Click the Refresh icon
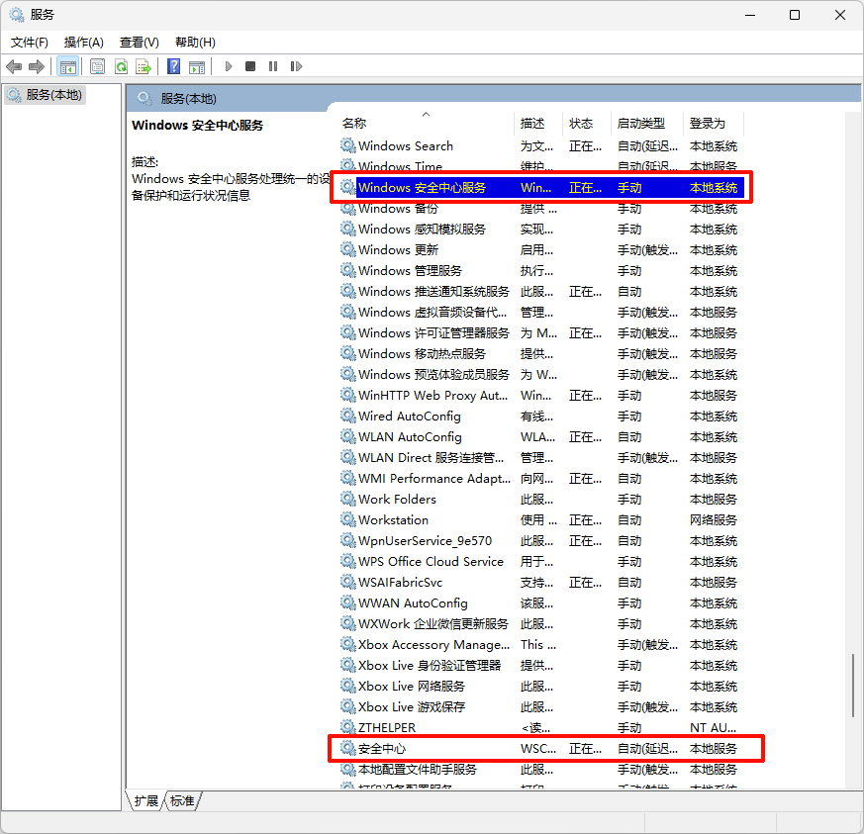This screenshot has width=864, height=834. [x=121, y=66]
